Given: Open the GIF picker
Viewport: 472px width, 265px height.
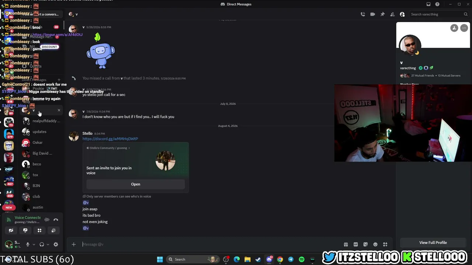Looking at the screenshot, I should click(x=355, y=244).
